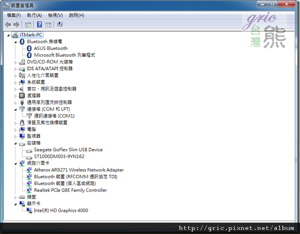Viewport: 300px width, 234px height.
Task: Click the 網路介面卡 category icon
Action: tap(22, 163)
